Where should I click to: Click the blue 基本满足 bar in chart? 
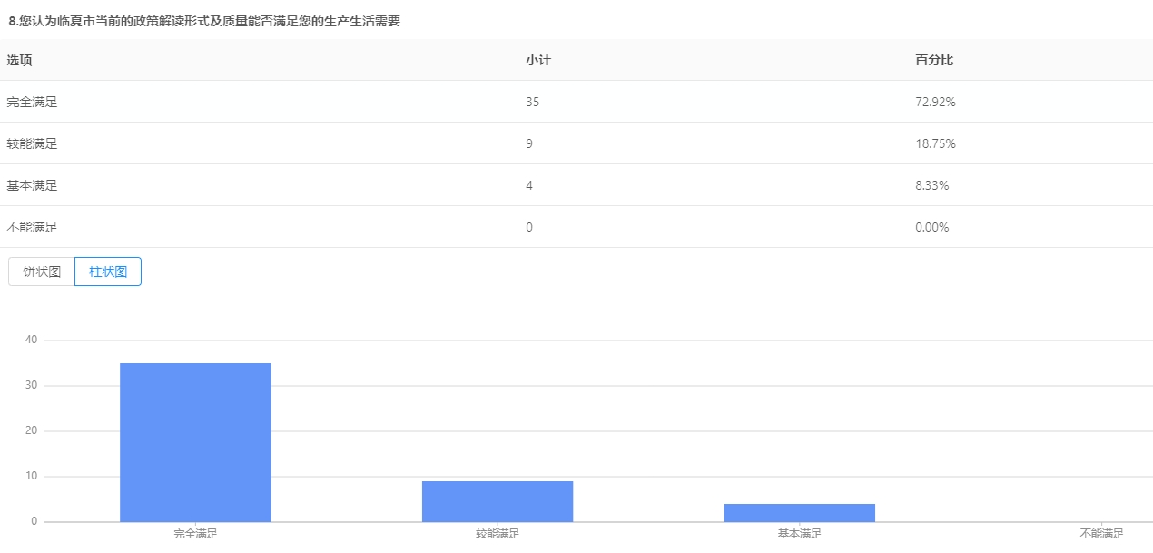pyautogui.click(x=799, y=512)
